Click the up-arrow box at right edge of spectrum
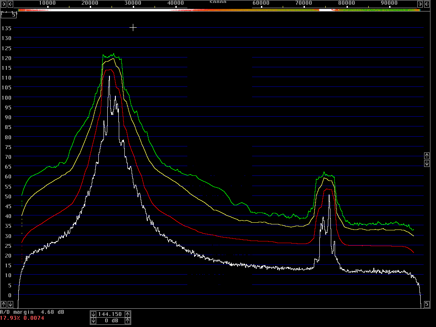Viewport: 436px width, 327px height. pyautogui.click(x=427, y=155)
